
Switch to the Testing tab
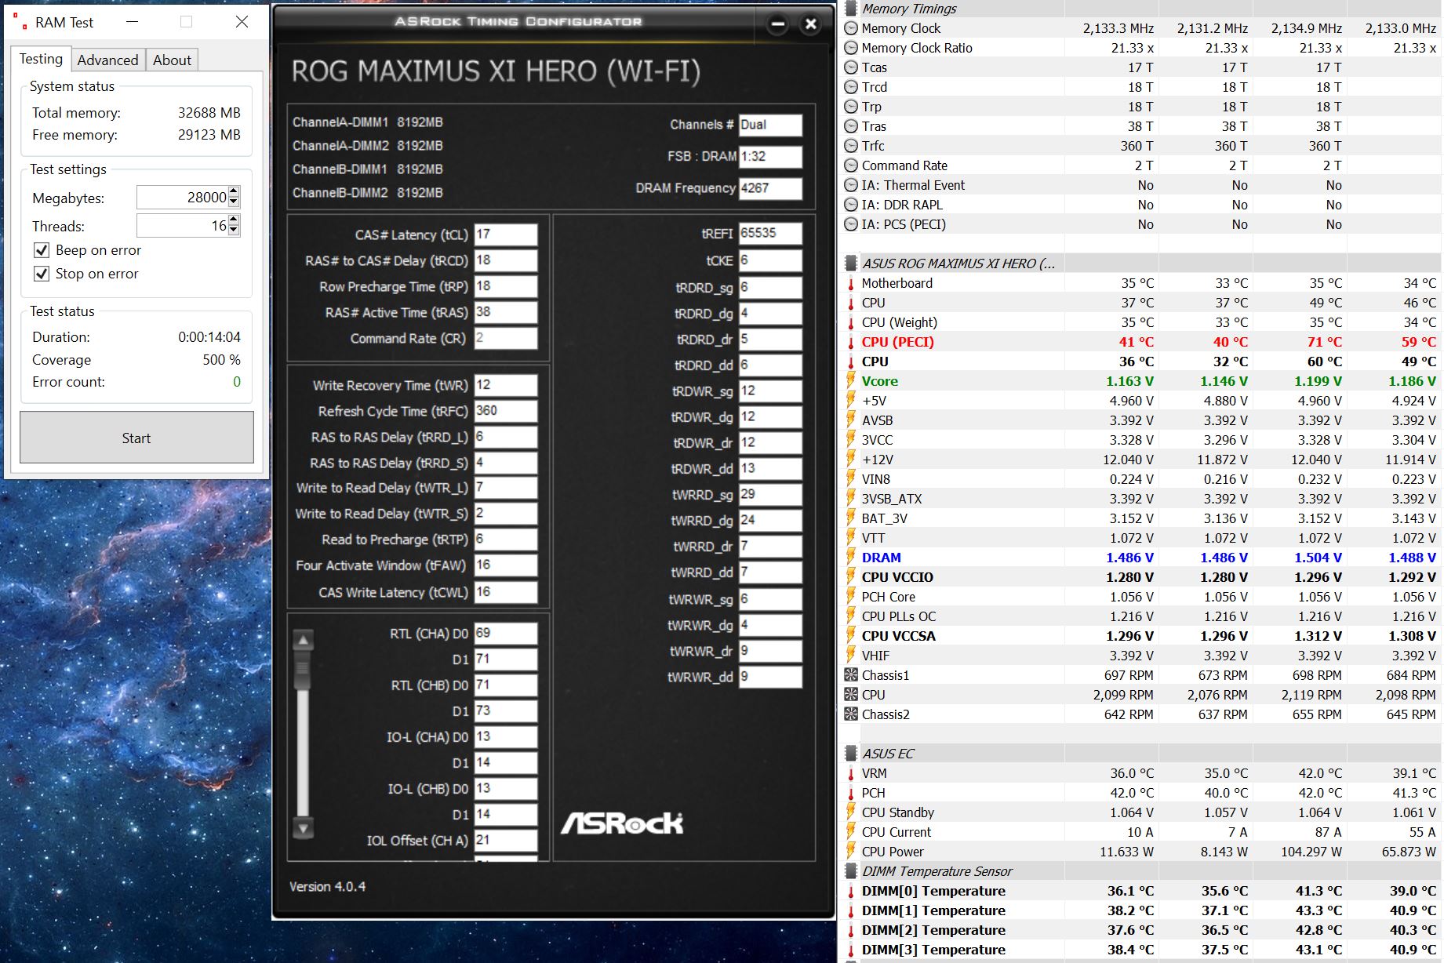(41, 59)
